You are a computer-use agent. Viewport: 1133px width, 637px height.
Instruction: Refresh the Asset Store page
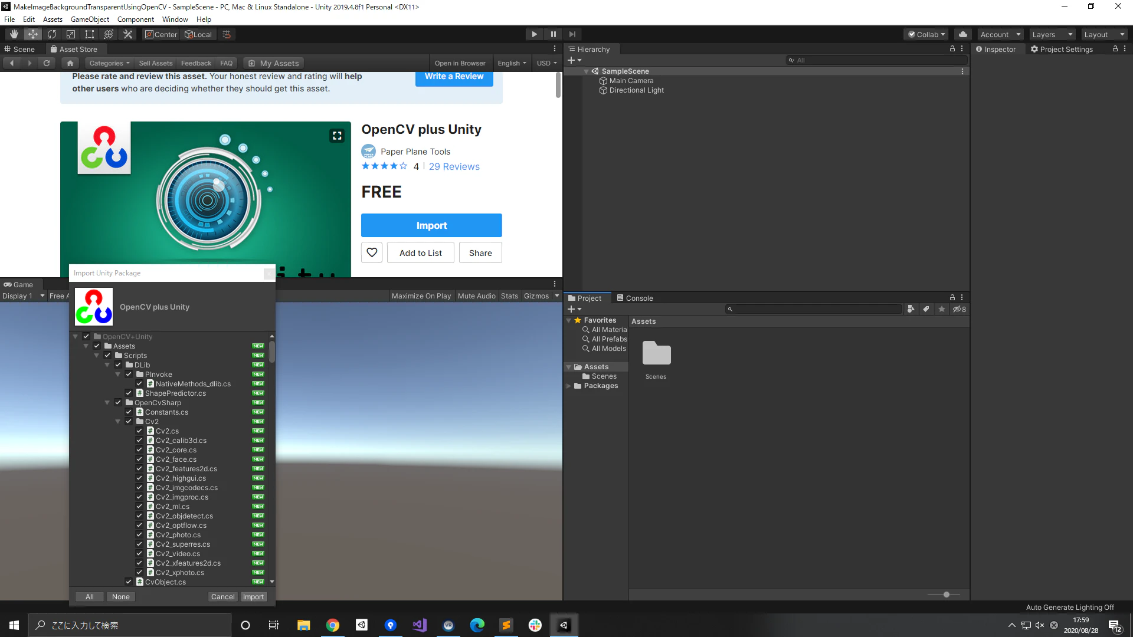(x=47, y=63)
